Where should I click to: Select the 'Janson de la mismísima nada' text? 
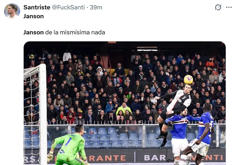pyautogui.click(x=64, y=32)
